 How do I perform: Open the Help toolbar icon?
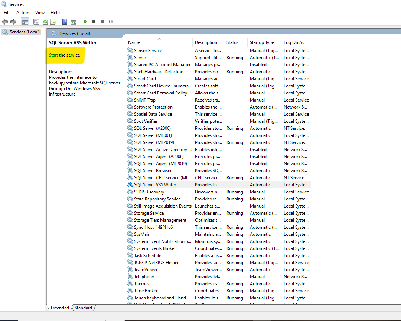[65, 22]
